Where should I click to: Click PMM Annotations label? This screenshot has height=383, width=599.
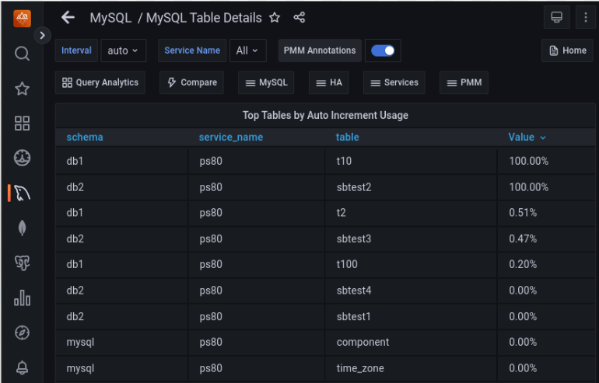[320, 50]
